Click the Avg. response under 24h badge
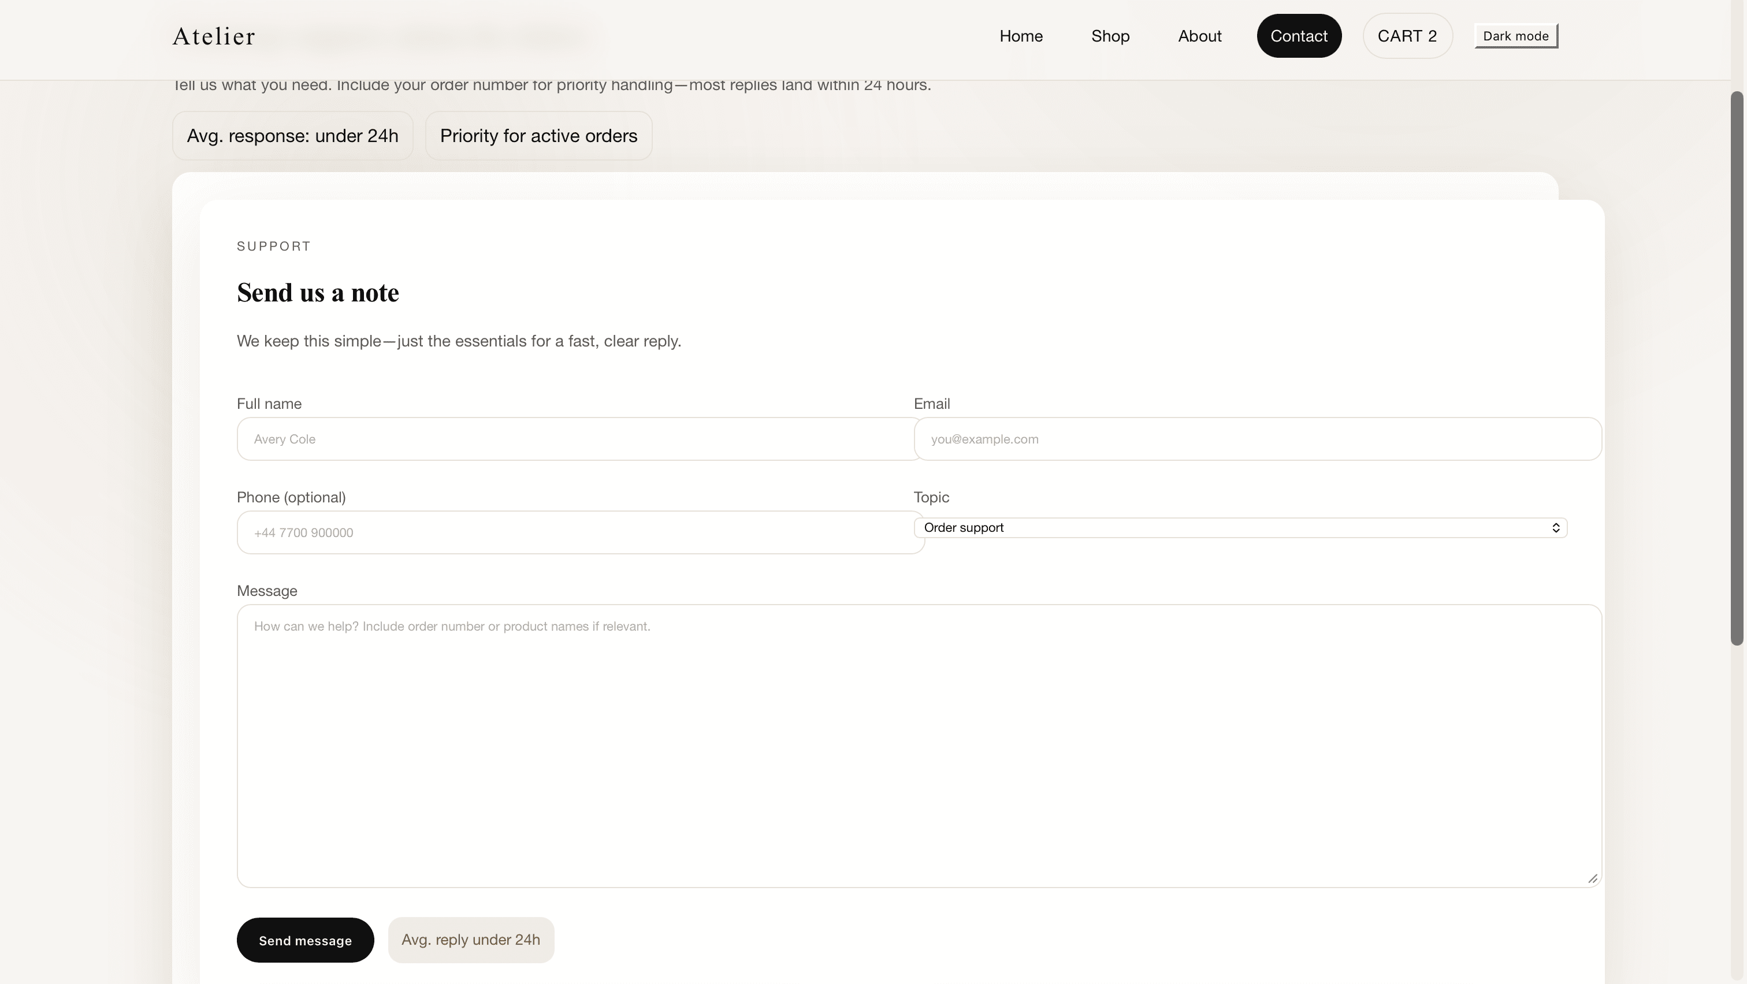Image resolution: width=1747 pixels, height=984 pixels. (292, 136)
